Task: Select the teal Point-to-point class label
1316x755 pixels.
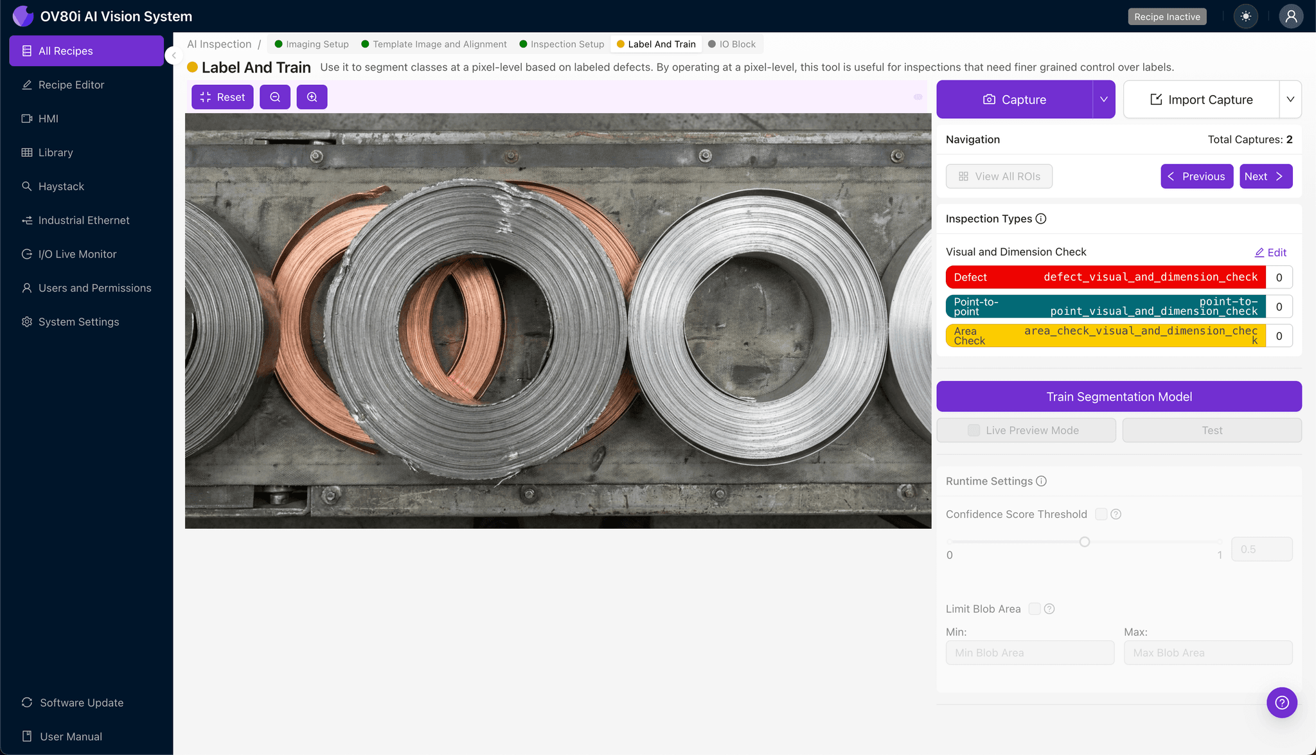Action: tap(1106, 306)
